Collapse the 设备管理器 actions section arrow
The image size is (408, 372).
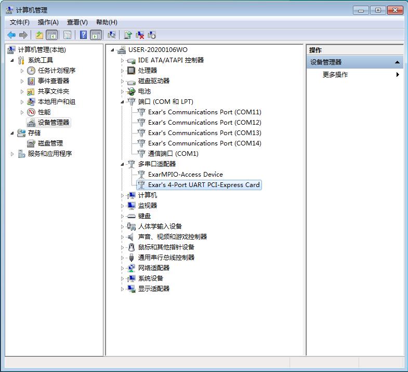tap(397, 62)
